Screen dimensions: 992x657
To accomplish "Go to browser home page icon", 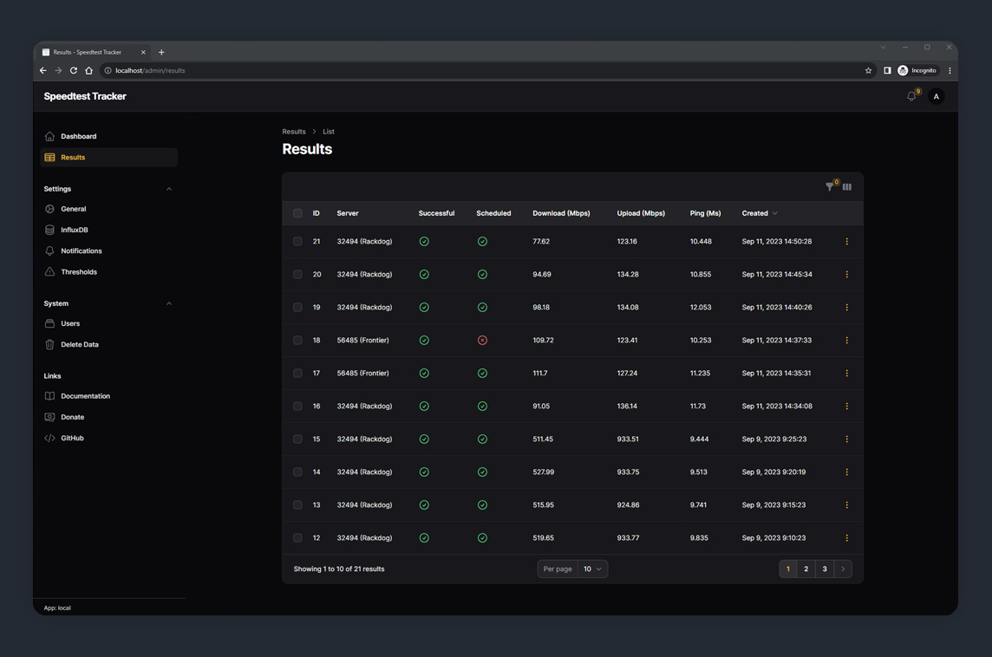I will point(88,70).
